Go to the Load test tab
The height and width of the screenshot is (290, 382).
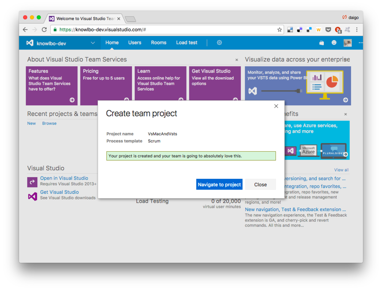click(187, 42)
